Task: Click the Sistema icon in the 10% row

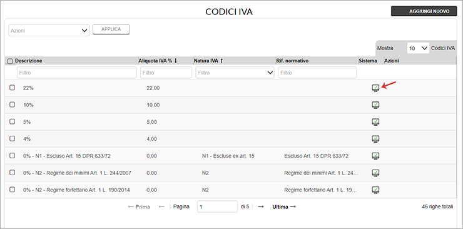Action: [375, 105]
